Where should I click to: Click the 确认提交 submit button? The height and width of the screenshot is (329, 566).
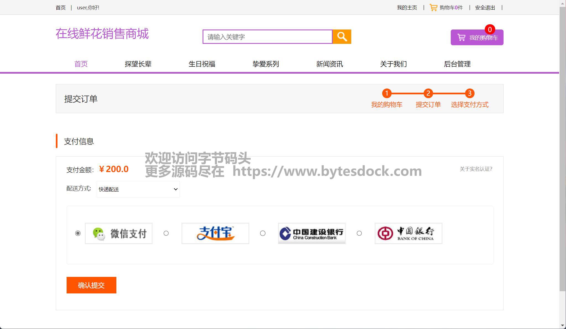(x=91, y=285)
